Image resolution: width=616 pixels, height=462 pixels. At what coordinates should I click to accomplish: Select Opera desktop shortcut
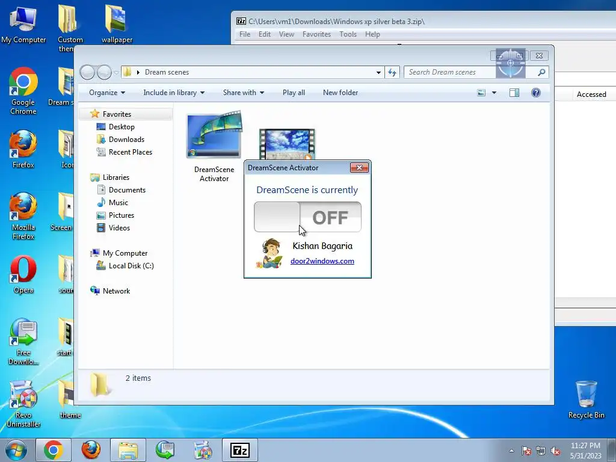pos(23,274)
